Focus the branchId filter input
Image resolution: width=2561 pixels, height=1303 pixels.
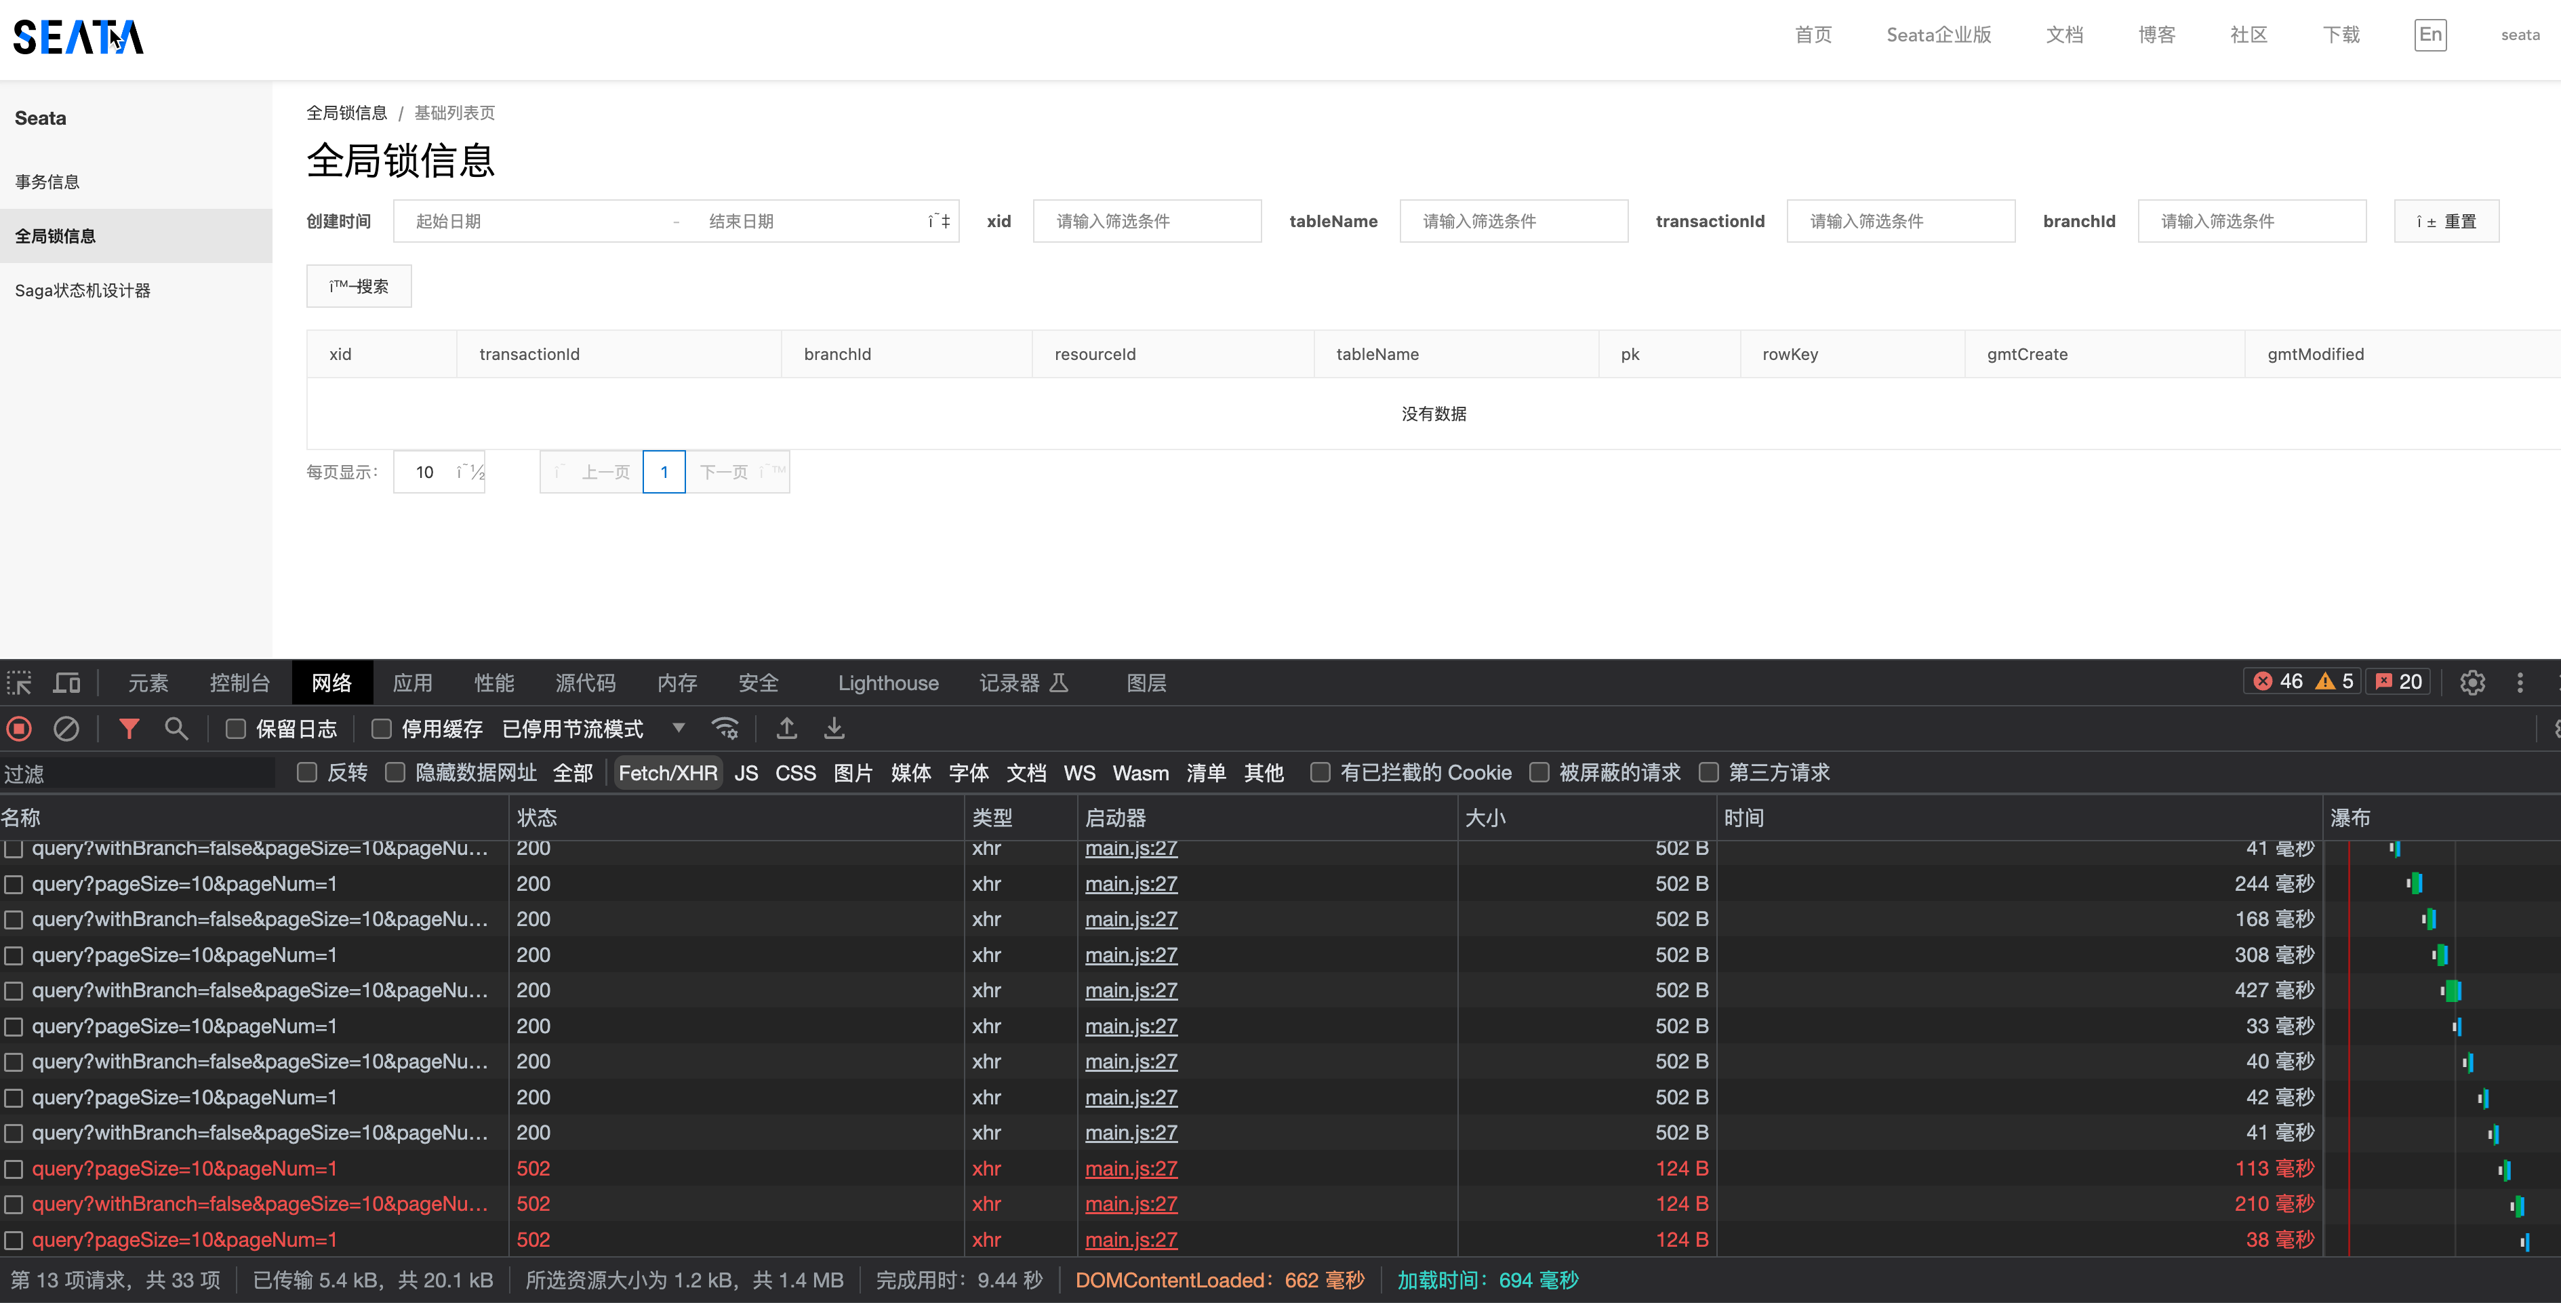coord(2252,220)
